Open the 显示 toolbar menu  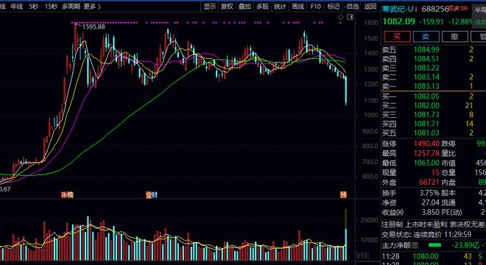pyautogui.click(x=210, y=7)
